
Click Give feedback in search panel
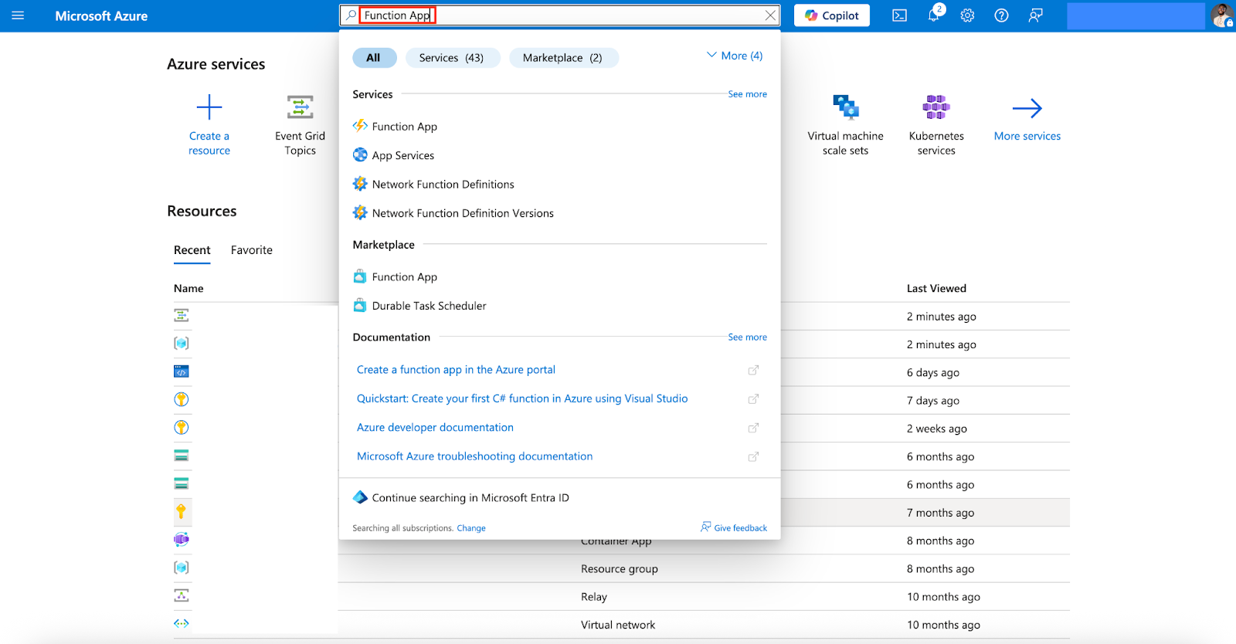click(734, 527)
